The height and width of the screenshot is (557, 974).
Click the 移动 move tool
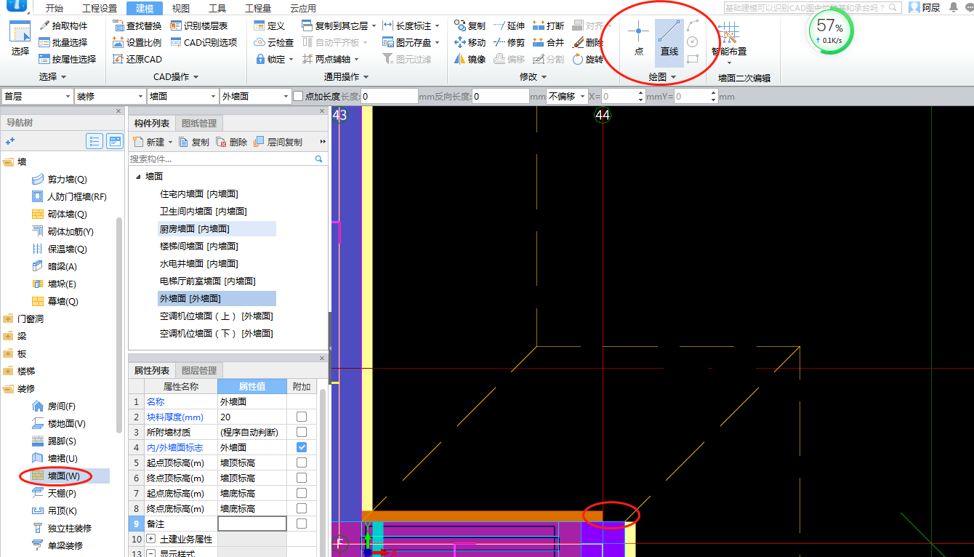470,42
